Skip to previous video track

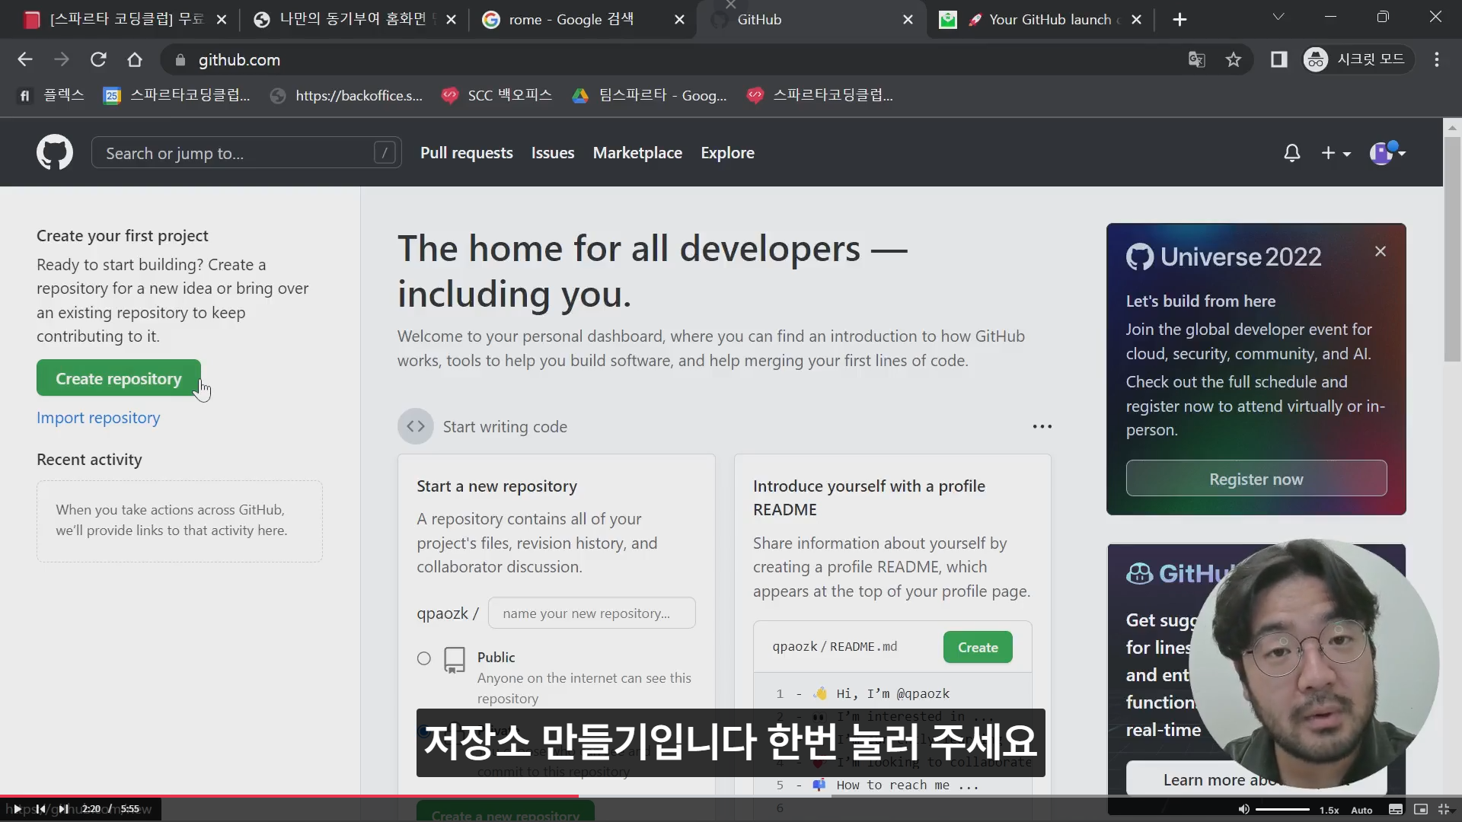41,809
